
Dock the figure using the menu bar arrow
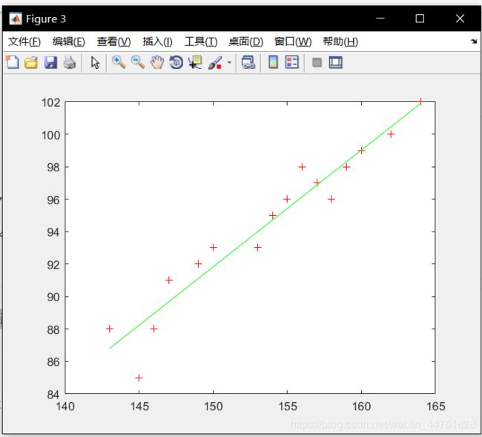tap(474, 42)
